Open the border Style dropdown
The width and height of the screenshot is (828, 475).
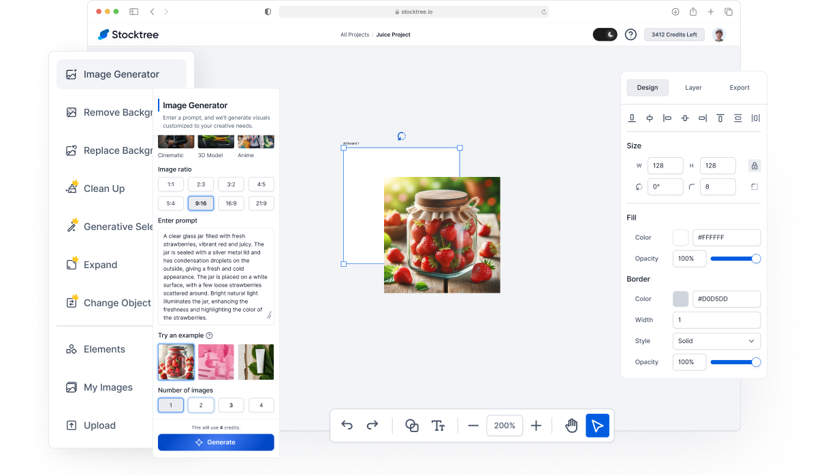point(716,341)
